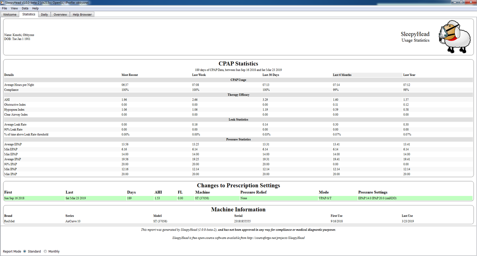This screenshot has width=477, height=256.
Task: Click the SleepyHead app icon in title bar
Action: point(3,3)
